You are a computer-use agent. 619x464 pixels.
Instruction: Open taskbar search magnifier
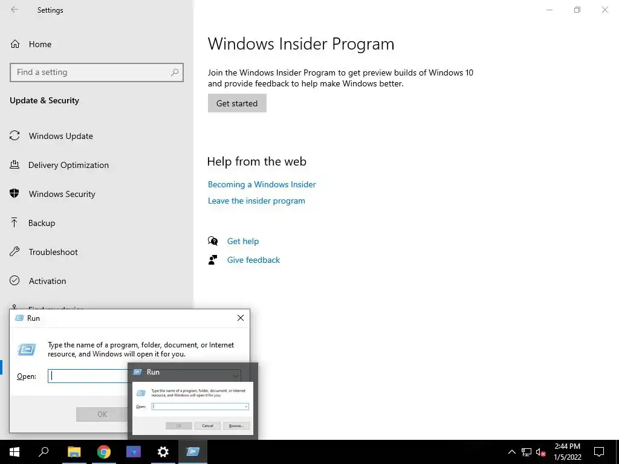pos(44,452)
